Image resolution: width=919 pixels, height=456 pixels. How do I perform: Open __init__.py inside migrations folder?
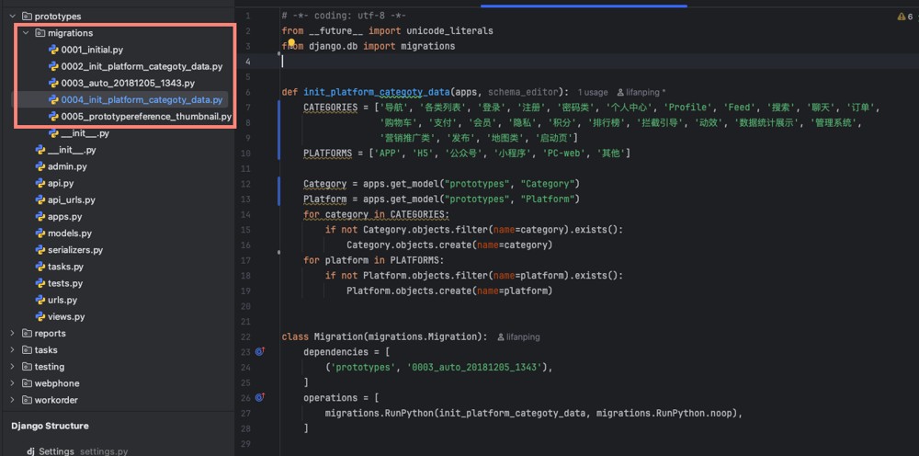point(85,133)
